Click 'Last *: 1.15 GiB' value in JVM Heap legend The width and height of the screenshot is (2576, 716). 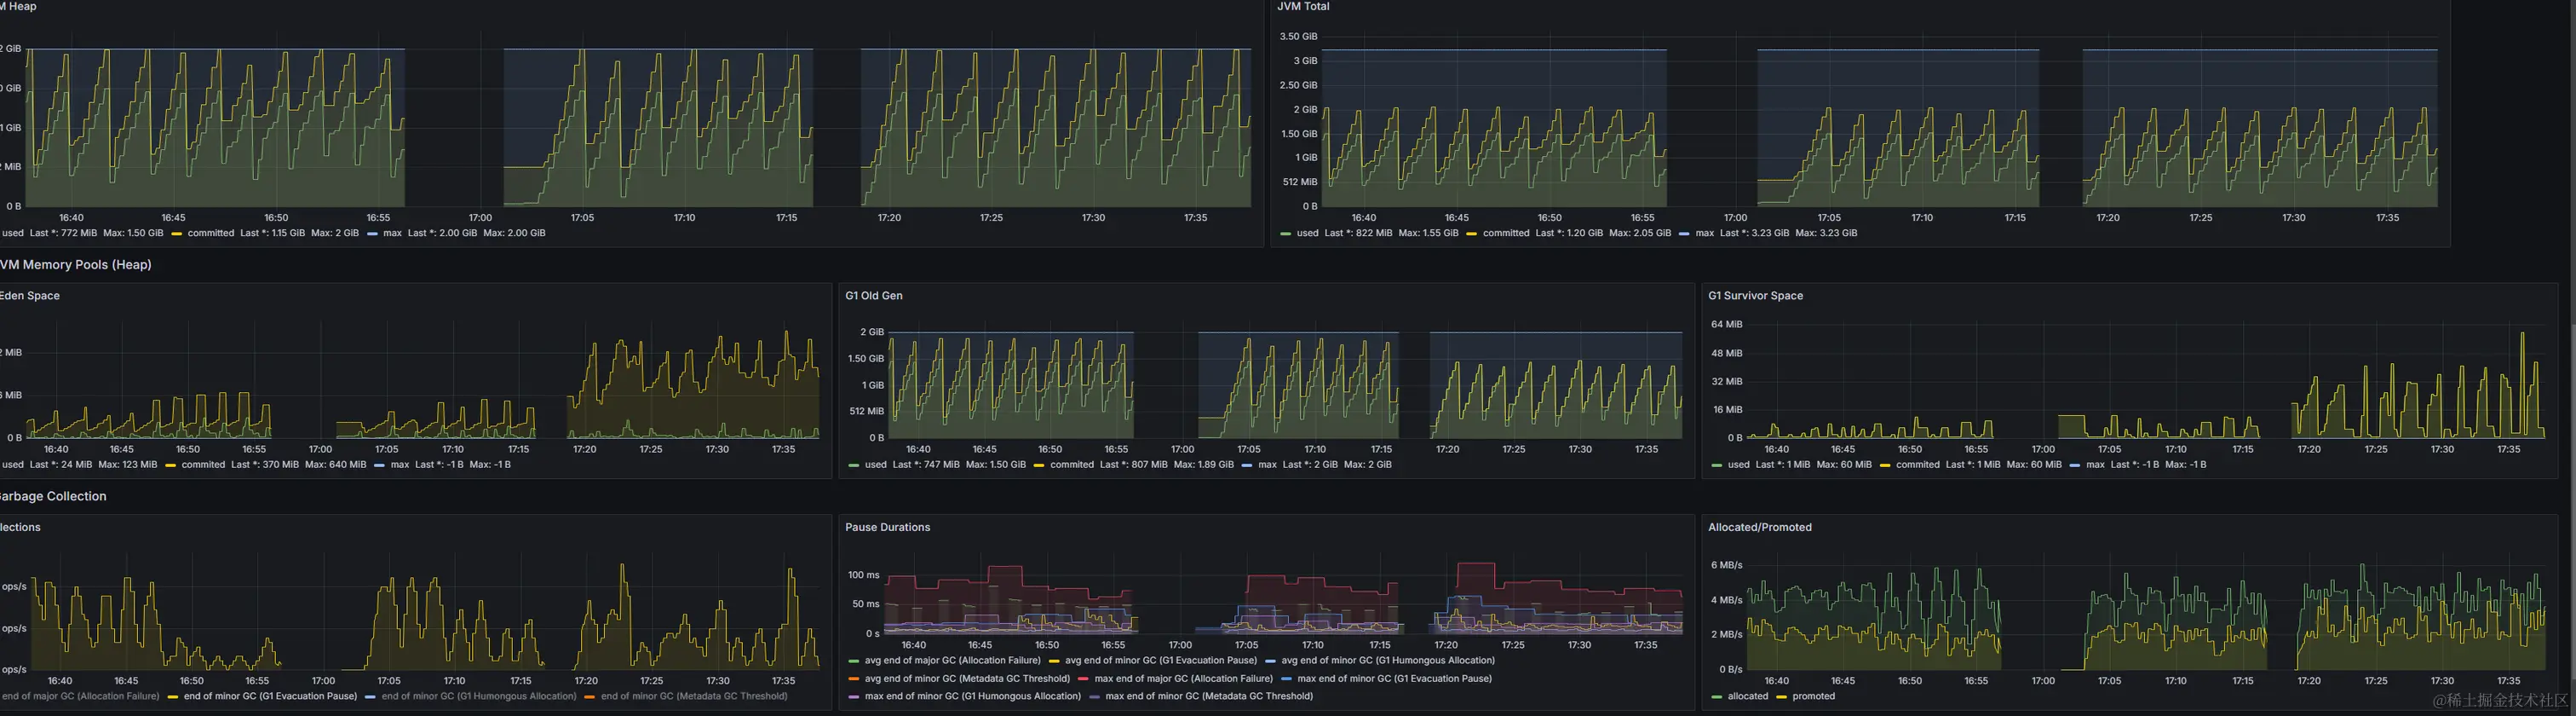(272, 233)
